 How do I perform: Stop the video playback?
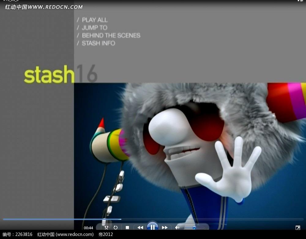tap(127, 227)
